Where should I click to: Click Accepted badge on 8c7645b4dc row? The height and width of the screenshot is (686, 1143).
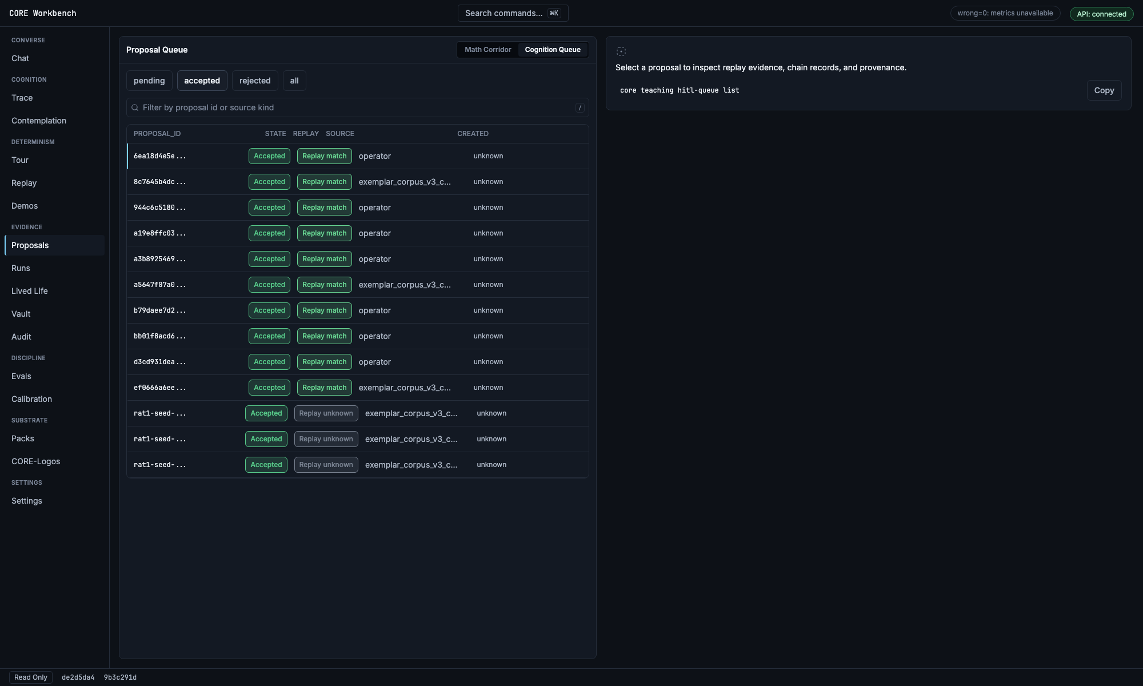[x=269, y=182]
